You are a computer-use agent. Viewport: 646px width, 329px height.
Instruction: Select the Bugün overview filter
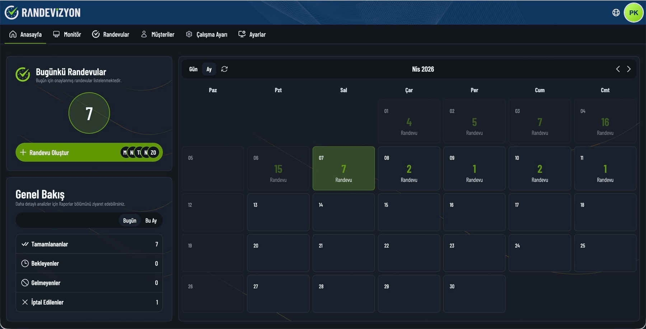(x=130, y=220)
